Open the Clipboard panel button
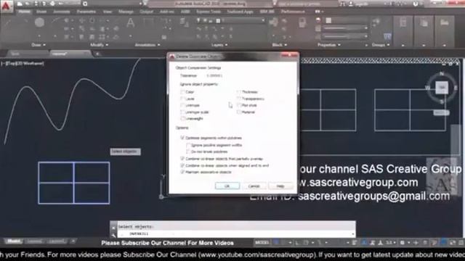This screenshot has width=465, height=261. pos(424,31)
